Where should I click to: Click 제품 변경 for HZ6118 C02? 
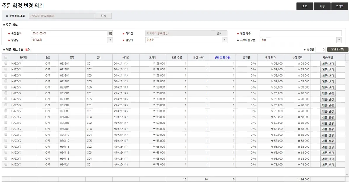click(328, 147)
